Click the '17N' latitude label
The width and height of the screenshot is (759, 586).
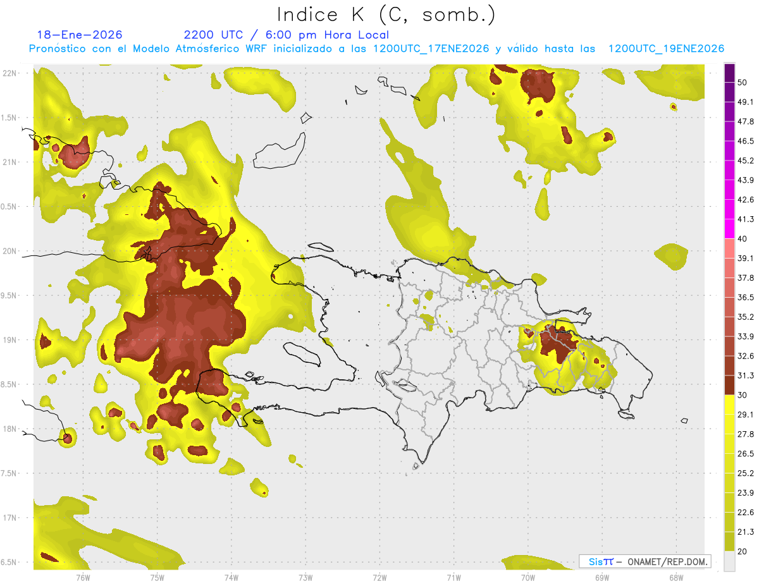(x=9, y=518)
